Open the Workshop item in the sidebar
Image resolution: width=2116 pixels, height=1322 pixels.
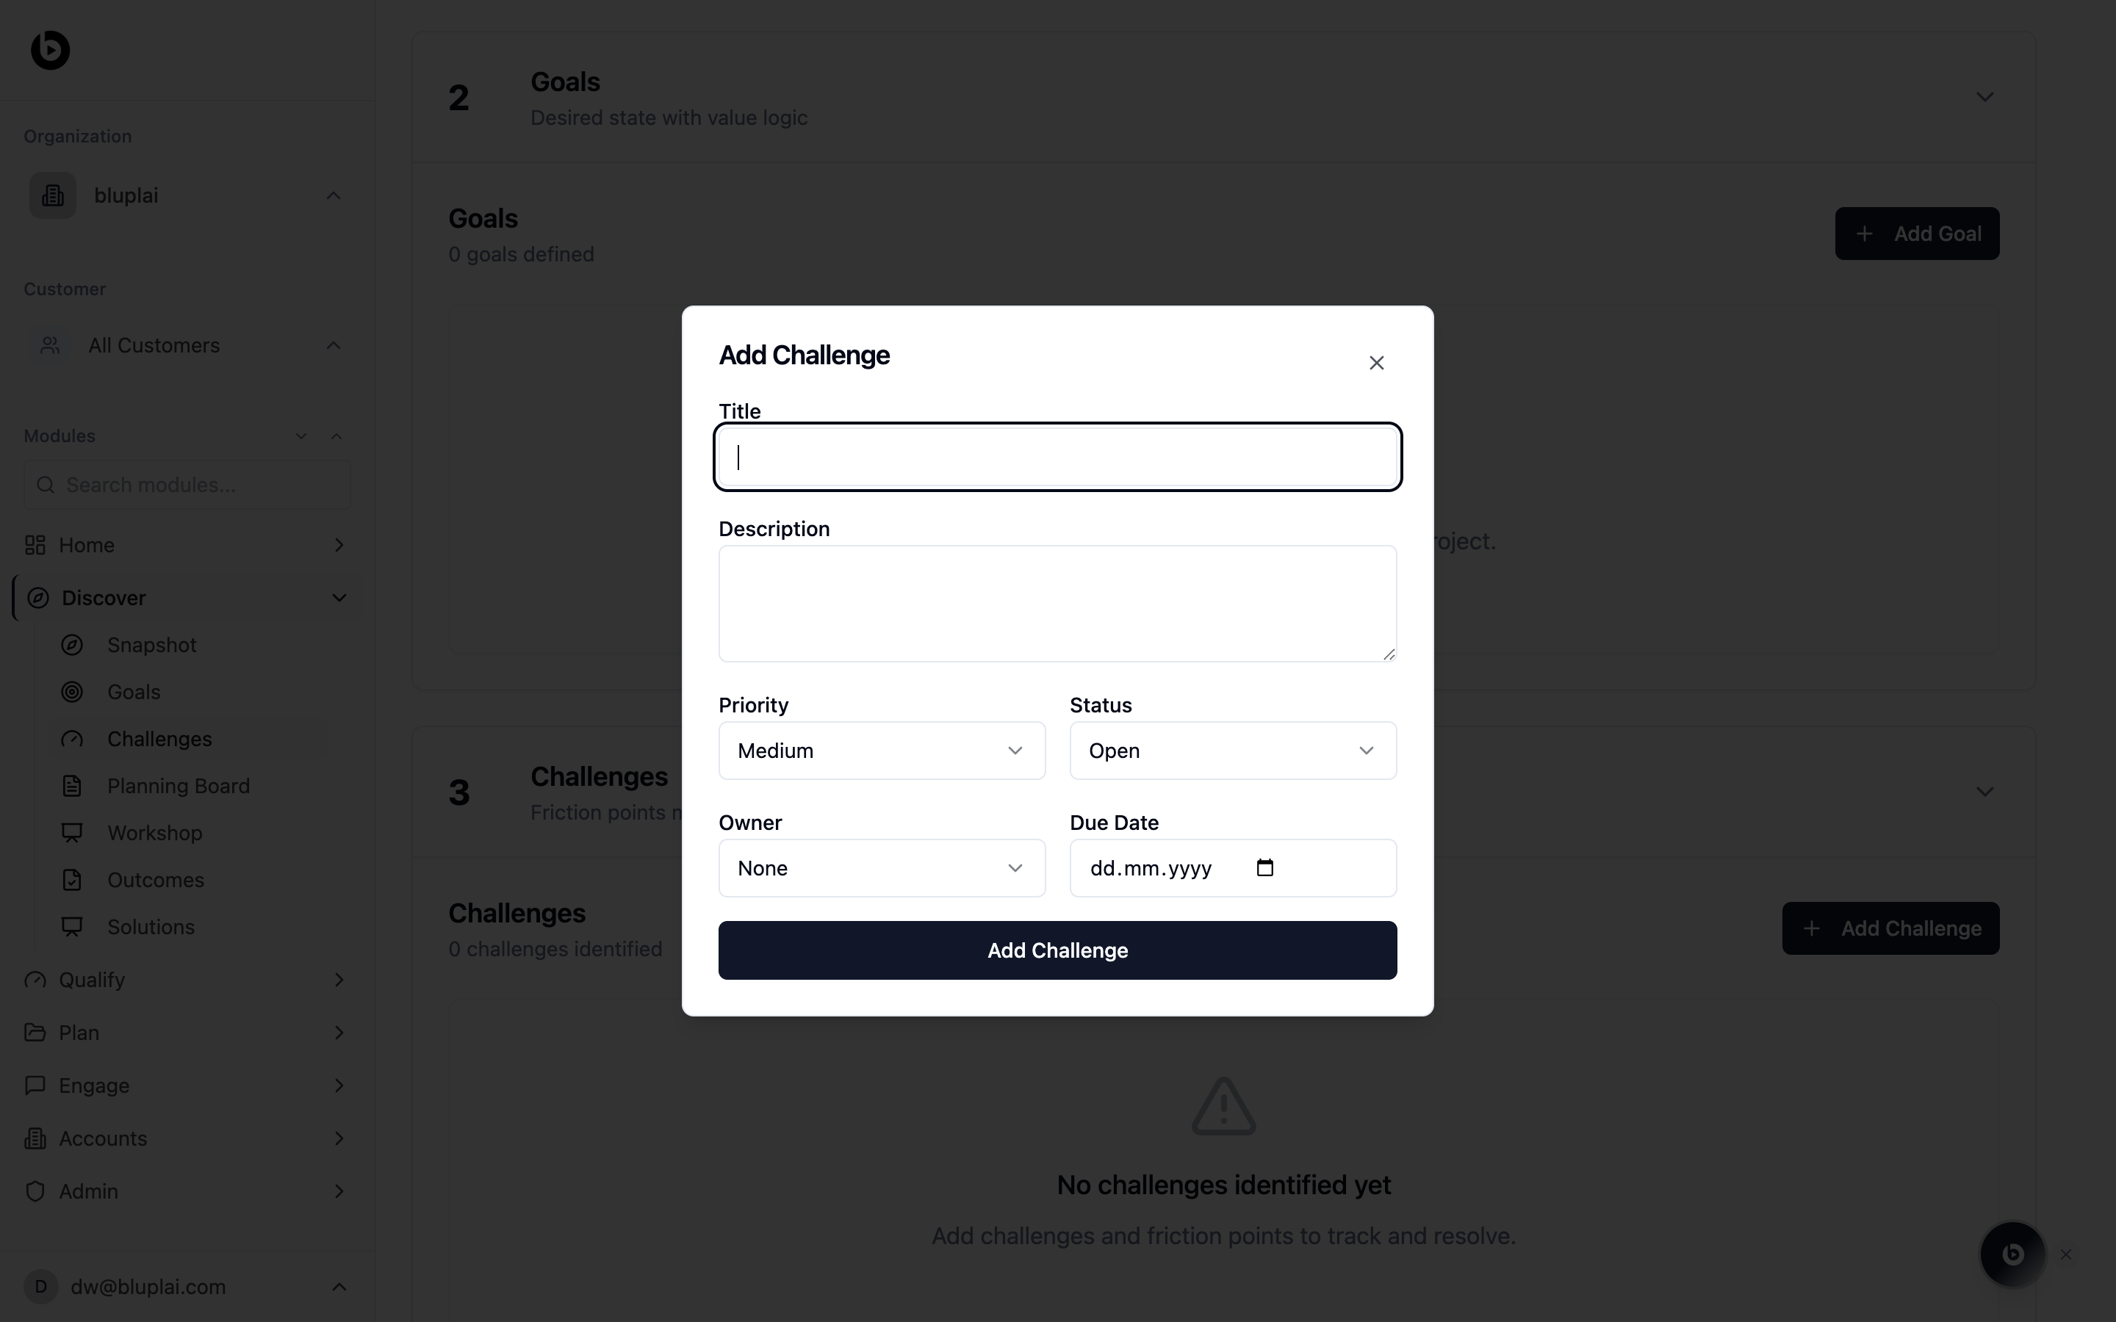[x=155, y=834]
